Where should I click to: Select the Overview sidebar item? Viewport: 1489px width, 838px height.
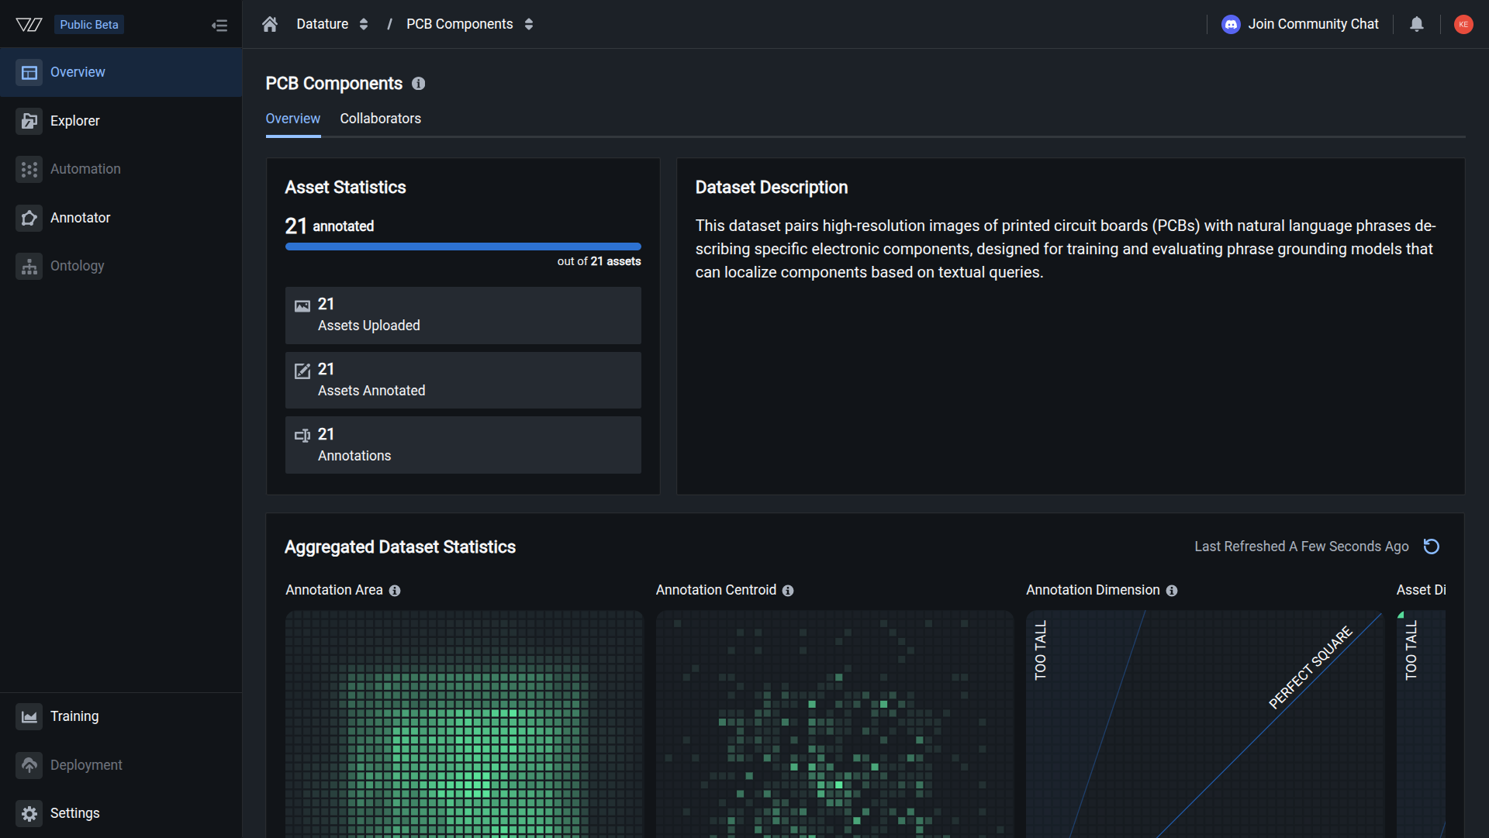(x=78, y=72)
